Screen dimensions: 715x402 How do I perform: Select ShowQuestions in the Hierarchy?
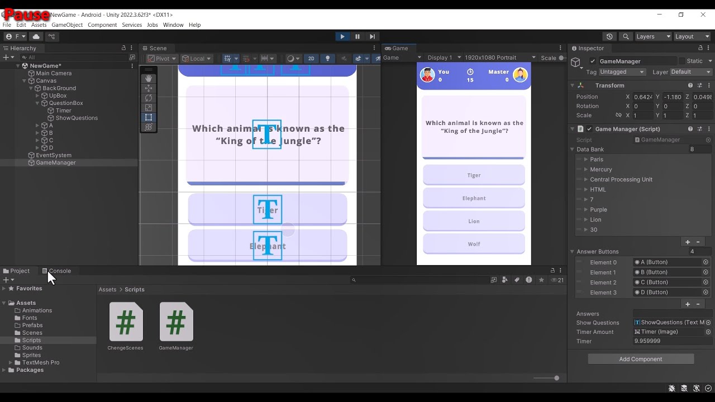click(77, 118)
